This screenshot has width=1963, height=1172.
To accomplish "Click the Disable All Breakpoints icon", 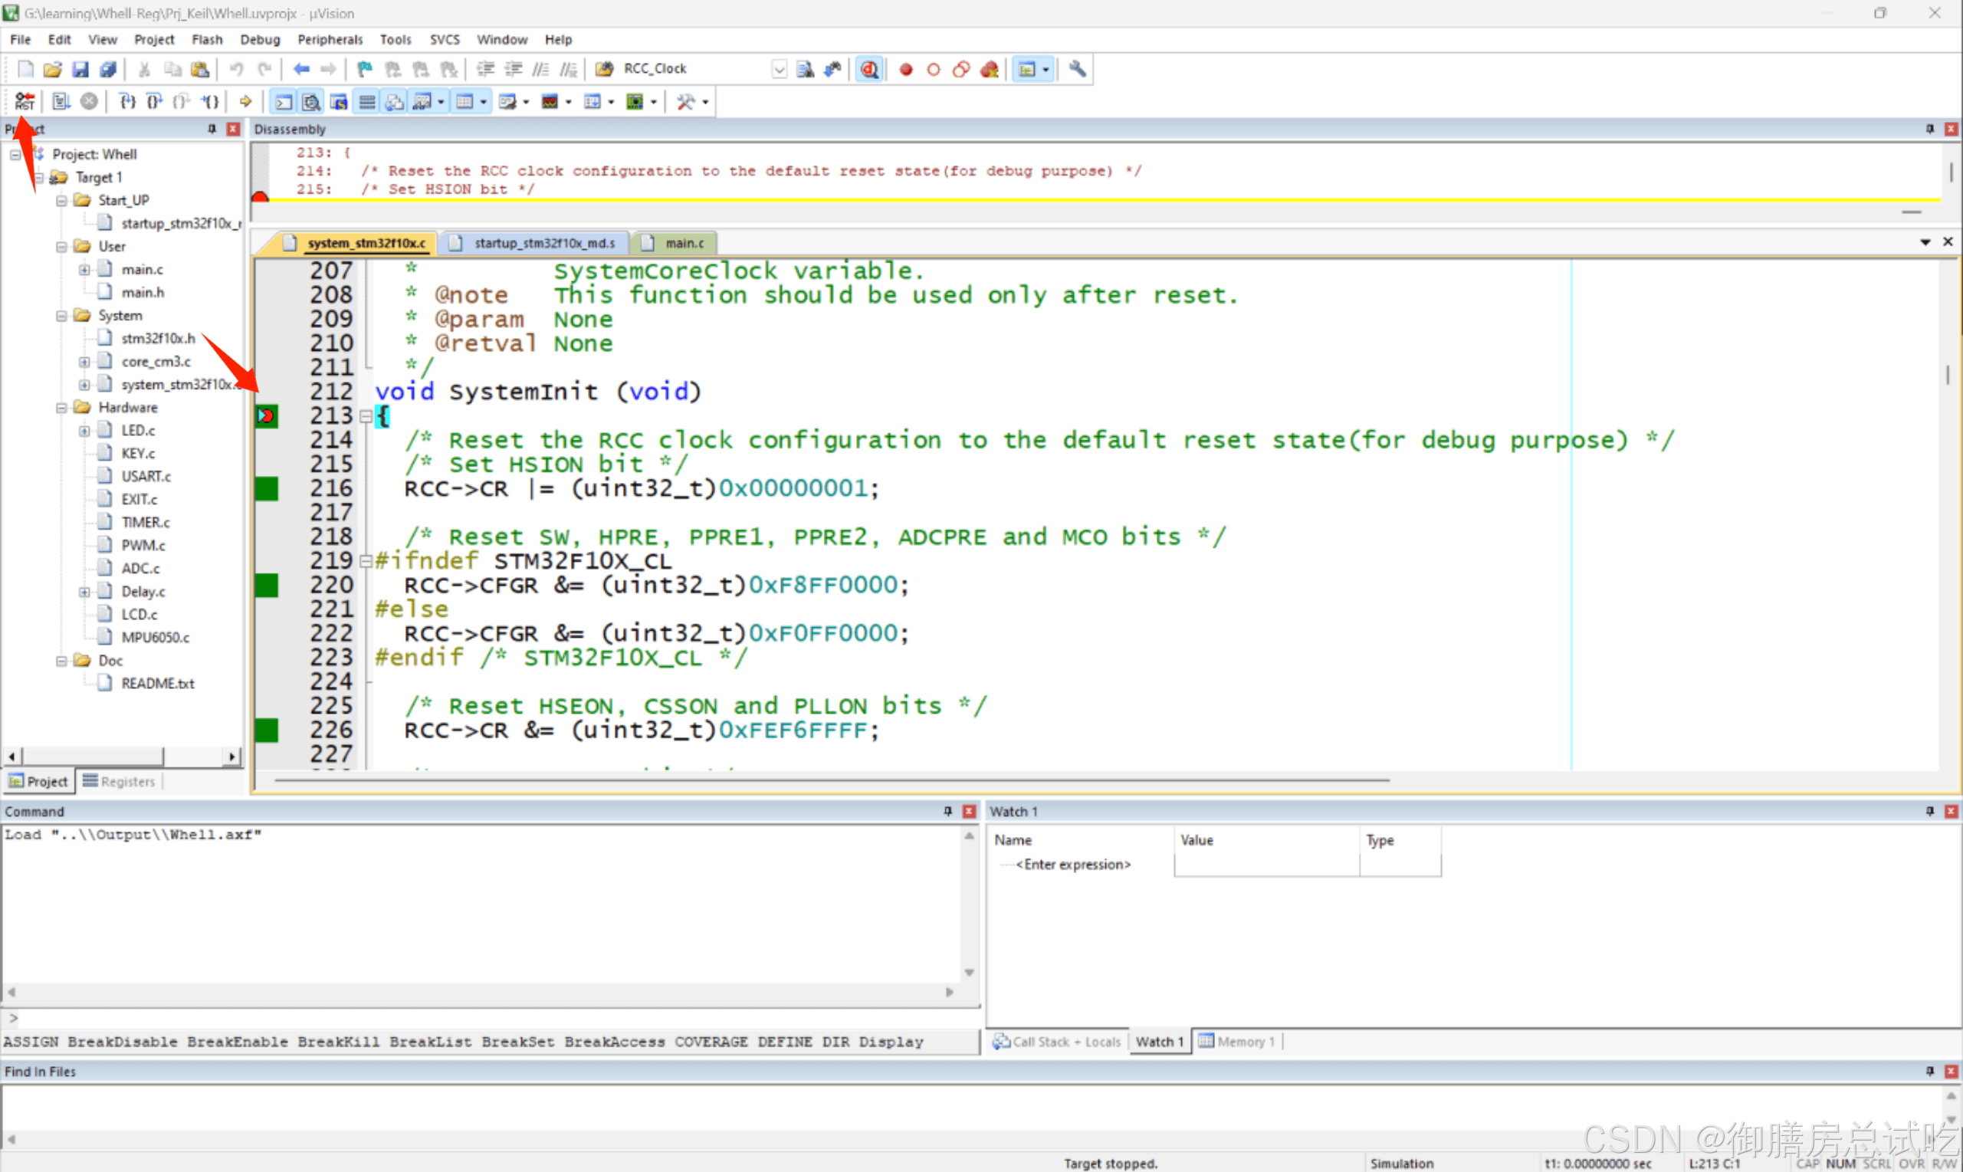I will point(961,70).
